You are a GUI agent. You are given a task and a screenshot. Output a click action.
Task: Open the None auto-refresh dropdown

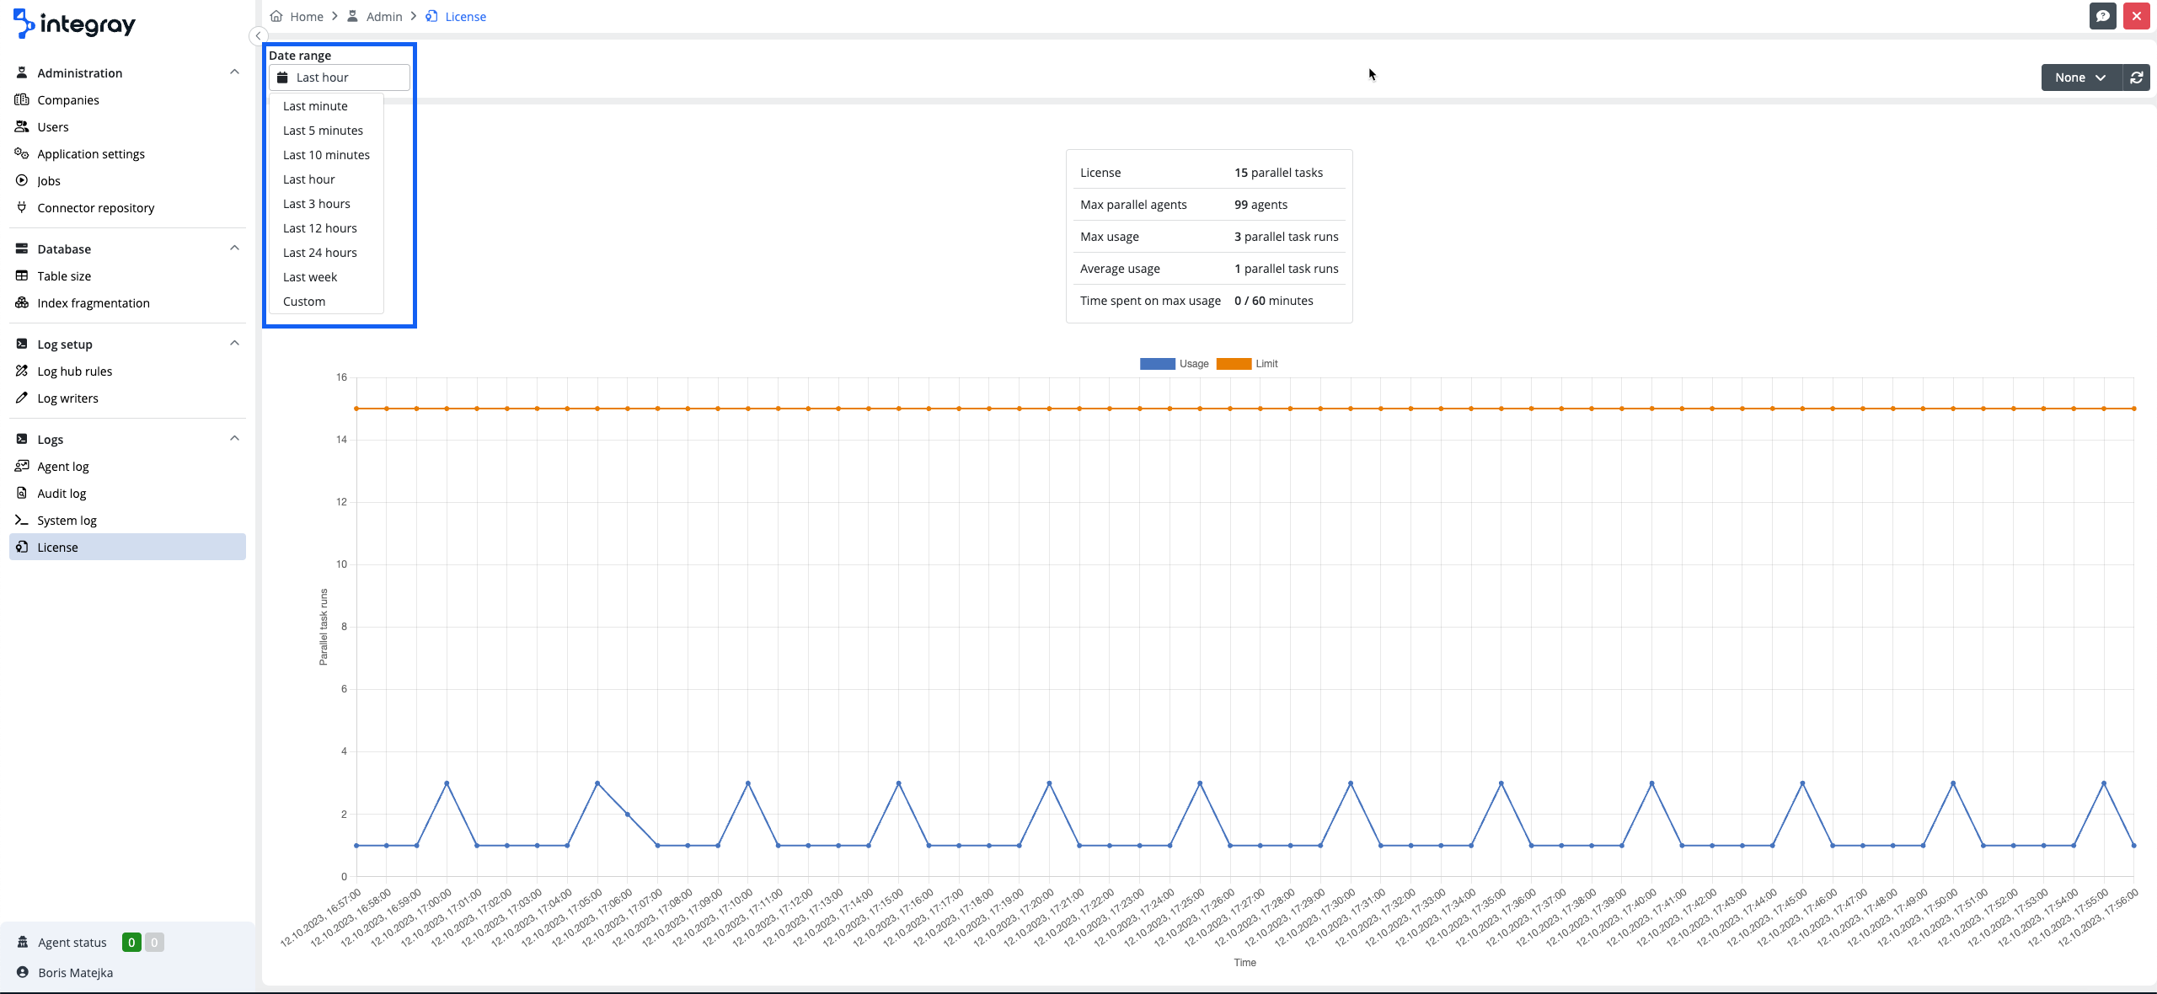[2080, 77]
